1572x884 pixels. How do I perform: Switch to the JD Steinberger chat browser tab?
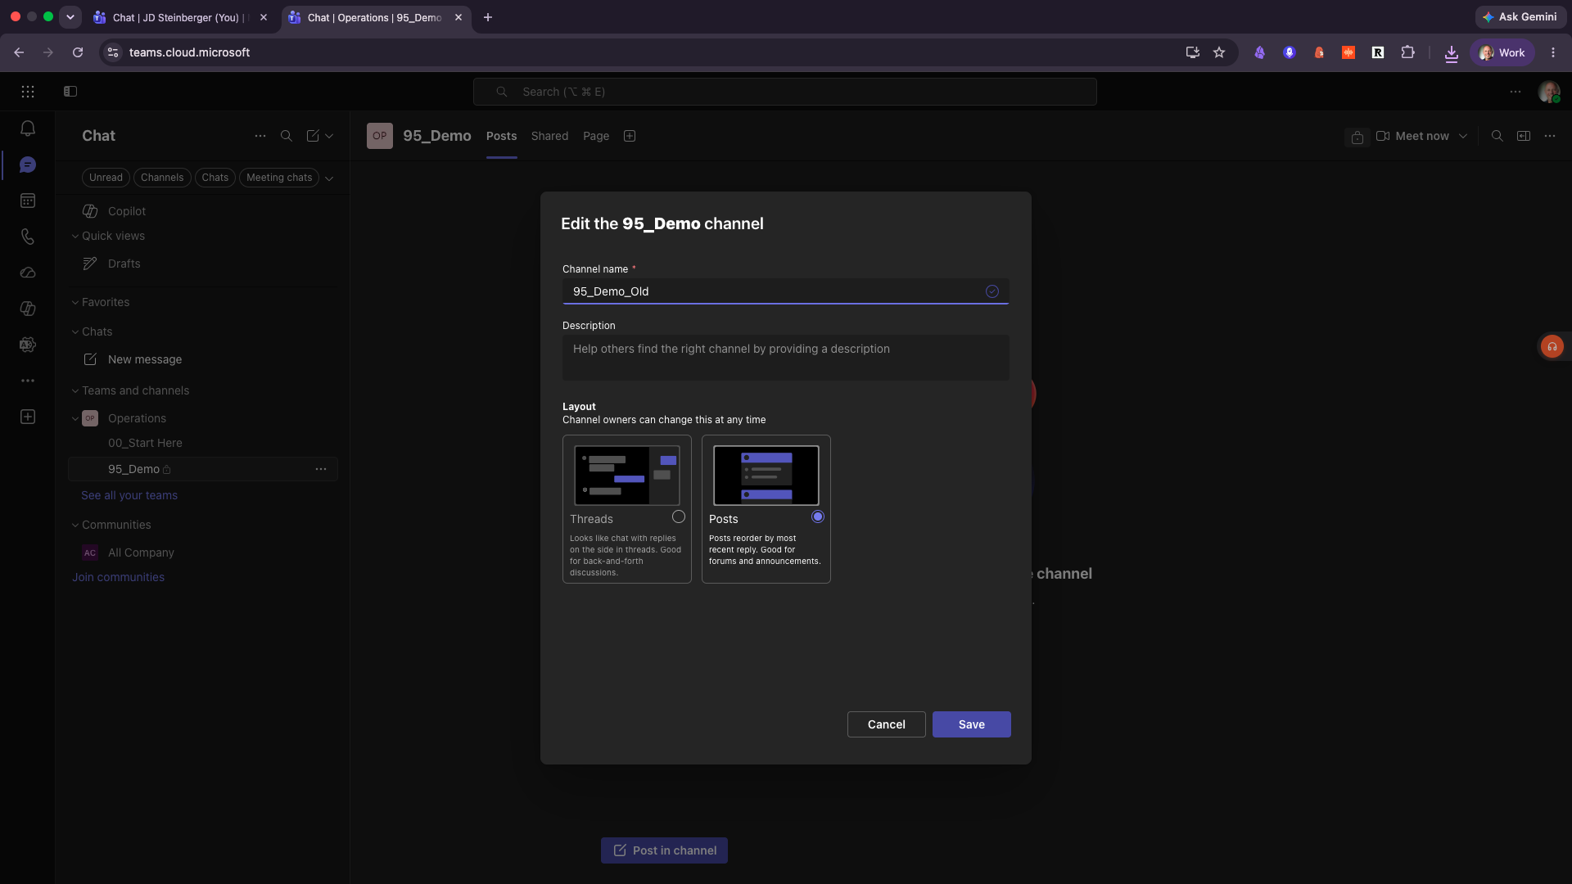180,17
